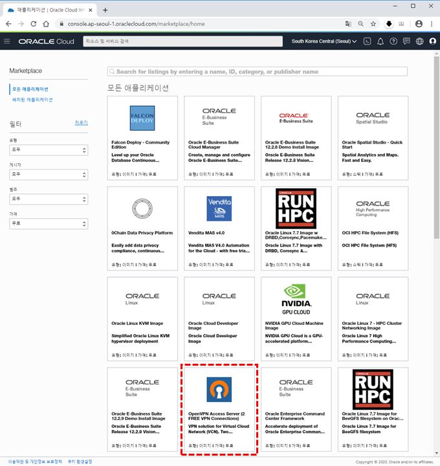The width and height of the screenshot is (440, 466).
Task: Open the help question mark icon
Action: pos(393,41)
